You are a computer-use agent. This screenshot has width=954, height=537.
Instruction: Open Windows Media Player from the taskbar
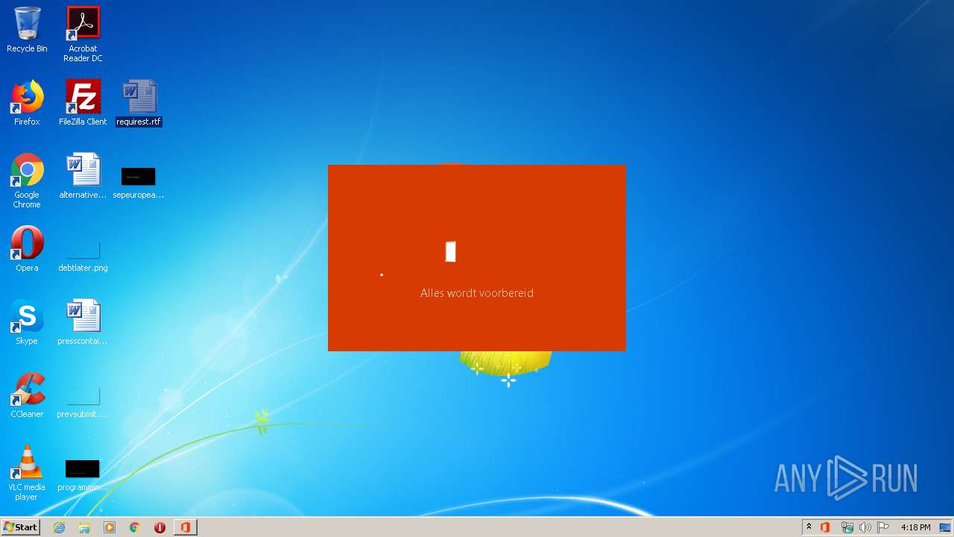tap(110, 527)
